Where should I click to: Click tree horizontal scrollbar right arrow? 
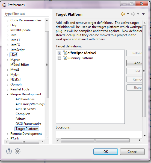(x=42, y=142)
